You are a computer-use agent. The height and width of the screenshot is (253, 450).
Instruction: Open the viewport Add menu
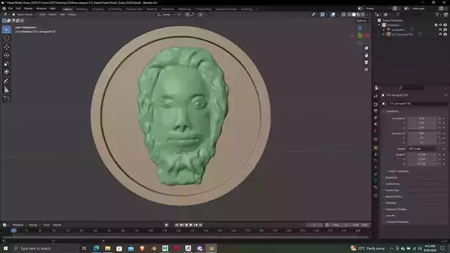(x=63, y=15)
